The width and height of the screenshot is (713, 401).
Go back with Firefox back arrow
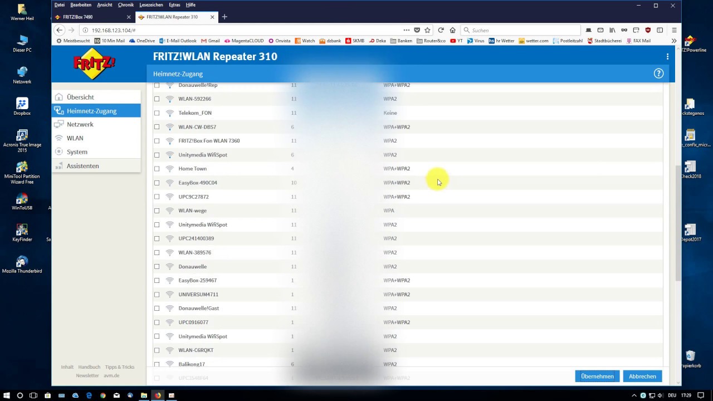60,30
